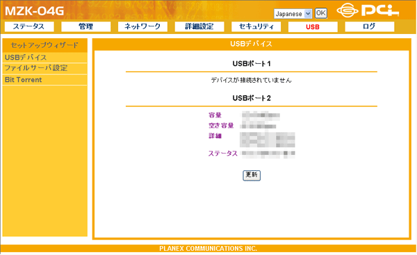The height and width of the screenshot is (255, 417).
Task: Switch to the ネットワーク tab
Action: click(142, 26)
